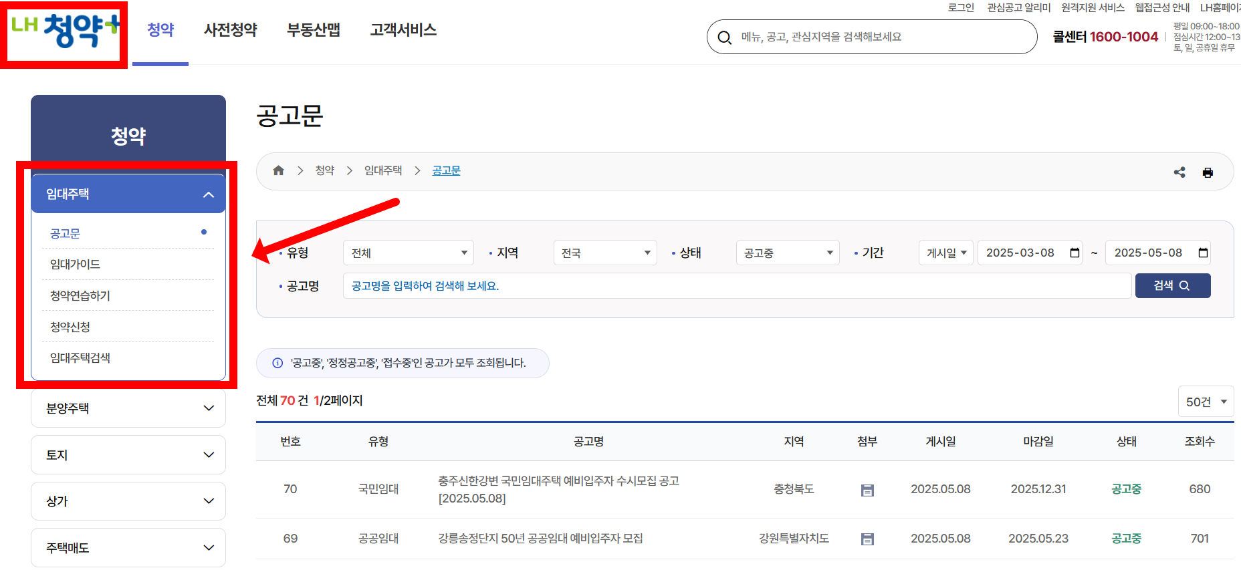Image resolution: width=1241 pixels, height=570 pixels.
Task: Click the 공고명 search input field
Action: tap(737, 286)
